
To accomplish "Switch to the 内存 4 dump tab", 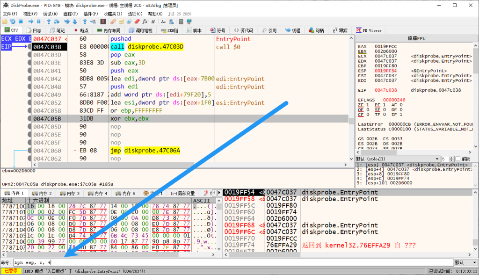I will click(97, 194).
